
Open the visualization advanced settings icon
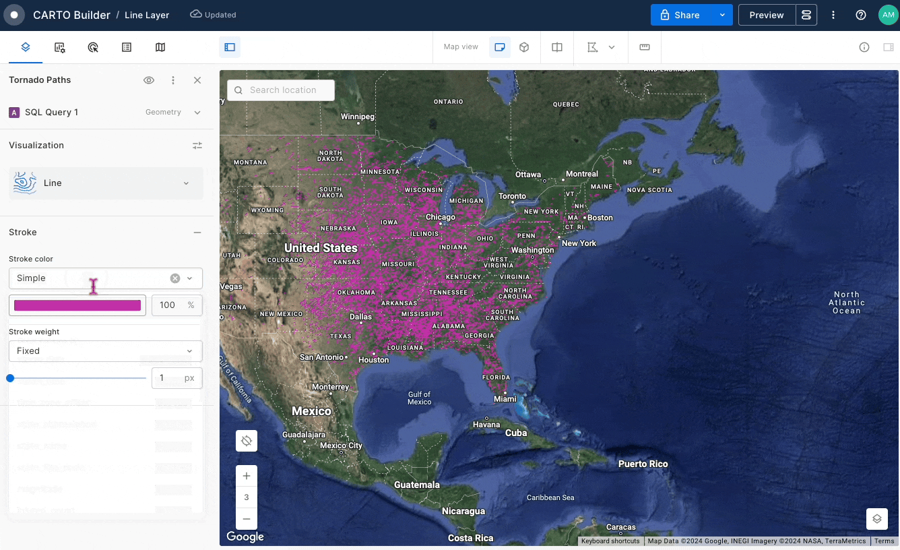tap(197, 146)
